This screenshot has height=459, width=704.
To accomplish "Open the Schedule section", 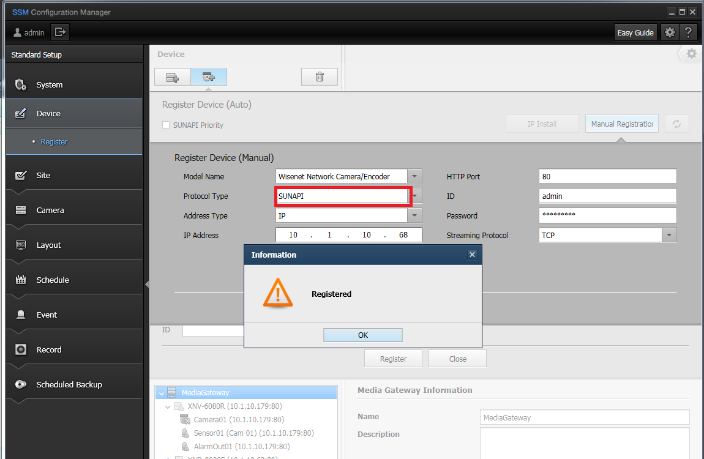I will pos(74,280).
